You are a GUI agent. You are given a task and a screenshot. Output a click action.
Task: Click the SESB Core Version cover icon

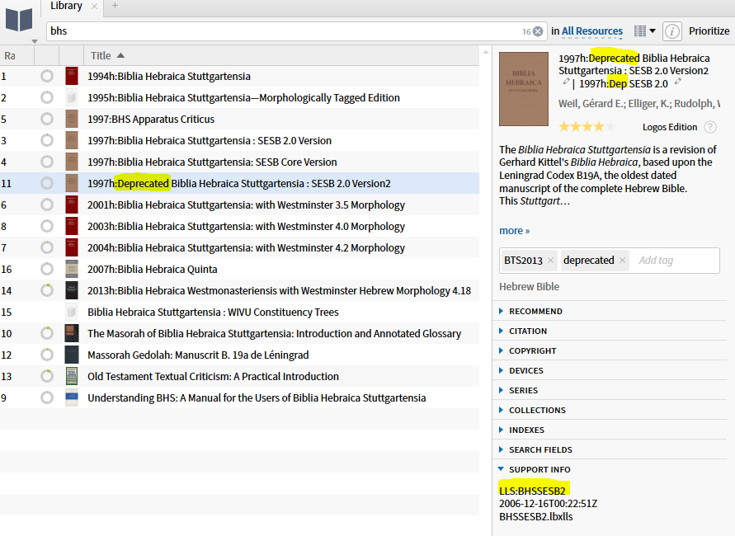point(72,162)
